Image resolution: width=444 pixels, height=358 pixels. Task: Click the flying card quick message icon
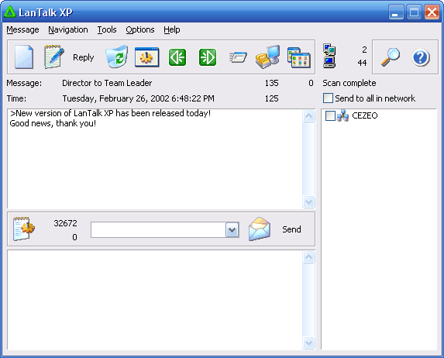coord(238,57)
